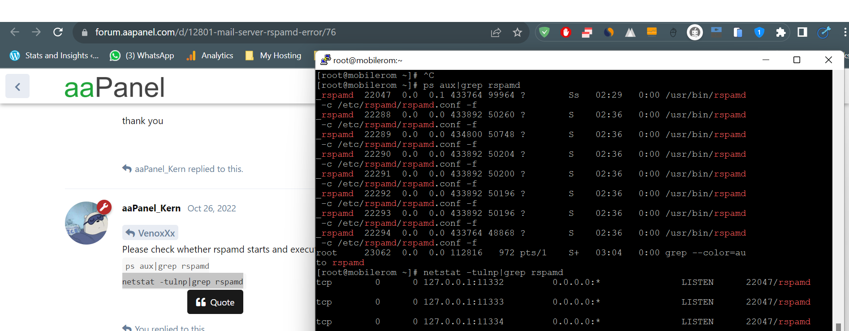Screen dimensions: 849x331
Task: Reload the aaPanel forum page
Action: click(58, 32)
